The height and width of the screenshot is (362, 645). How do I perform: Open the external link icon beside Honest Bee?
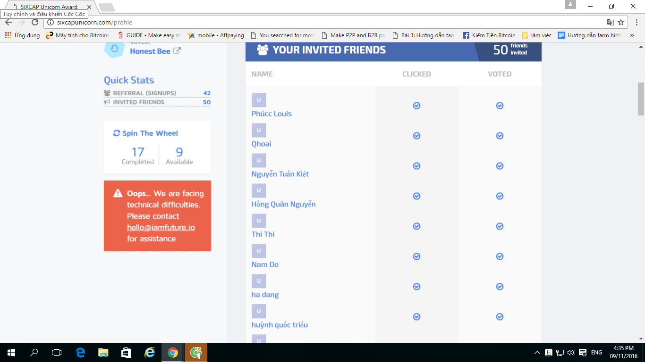coord(177,51)
